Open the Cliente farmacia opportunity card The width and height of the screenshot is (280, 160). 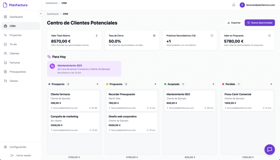[74, 100]
